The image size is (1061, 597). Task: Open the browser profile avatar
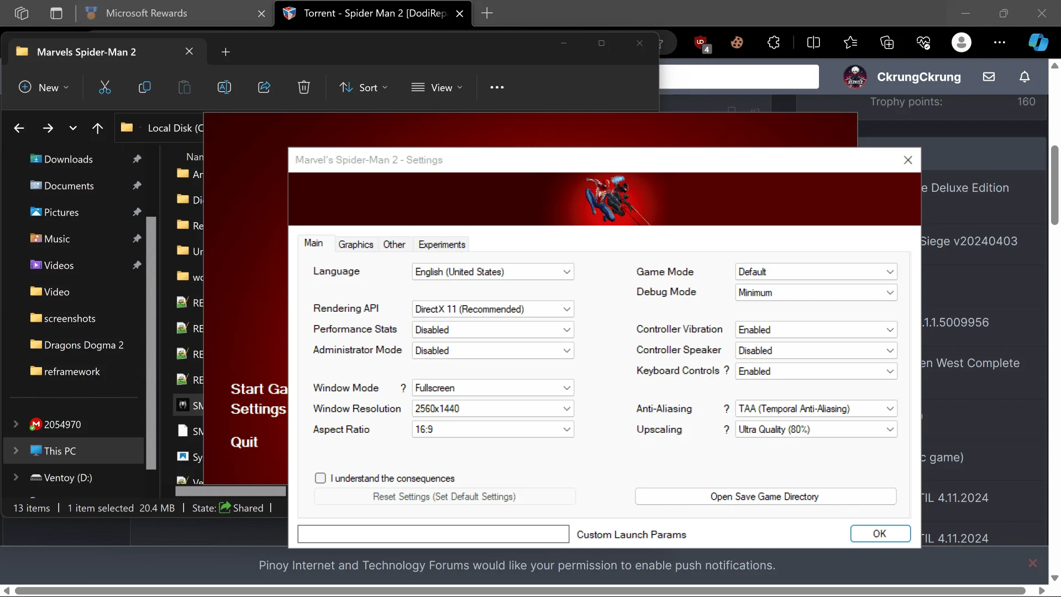(962, 43)
